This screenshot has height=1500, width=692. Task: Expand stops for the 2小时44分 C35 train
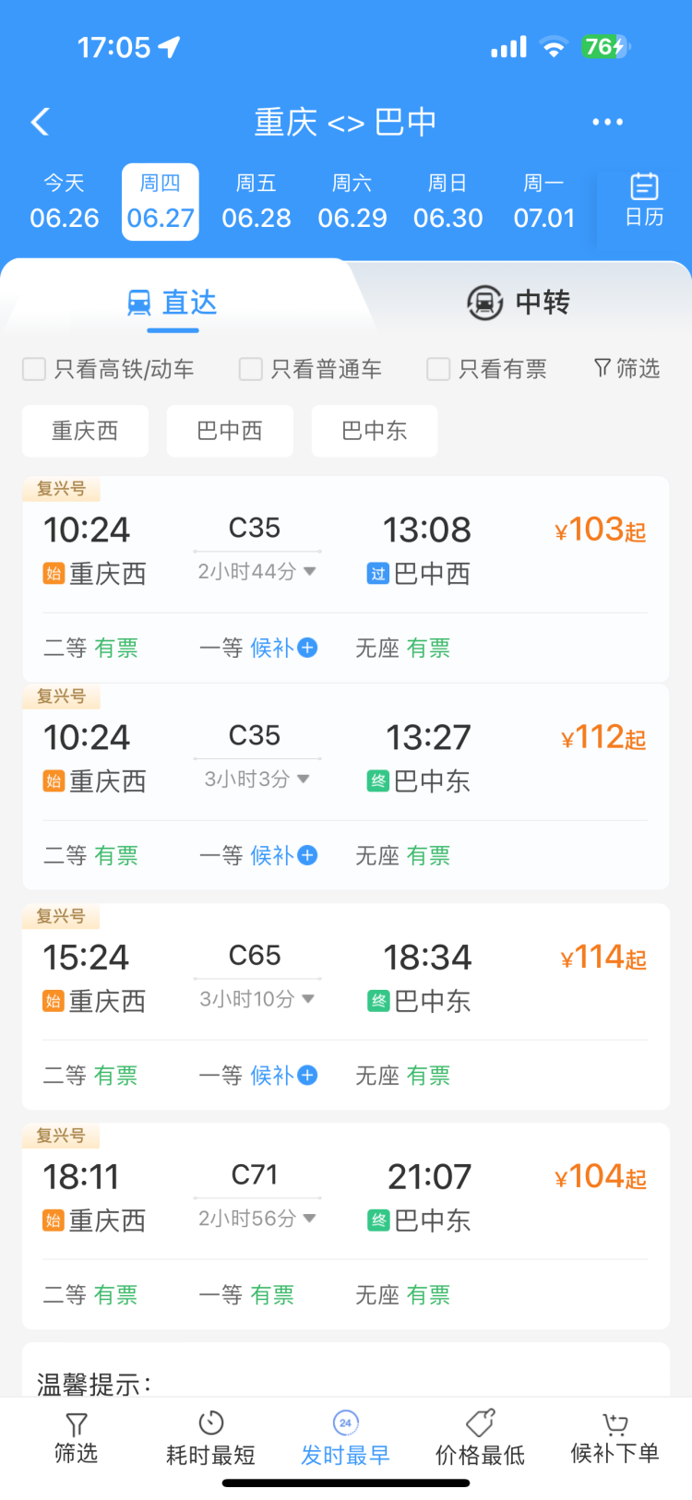(310, 572)
